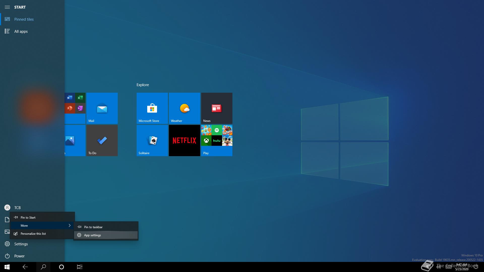Open the Weather tile
Screen dimensions: 484x272
(x=185, y=108)
